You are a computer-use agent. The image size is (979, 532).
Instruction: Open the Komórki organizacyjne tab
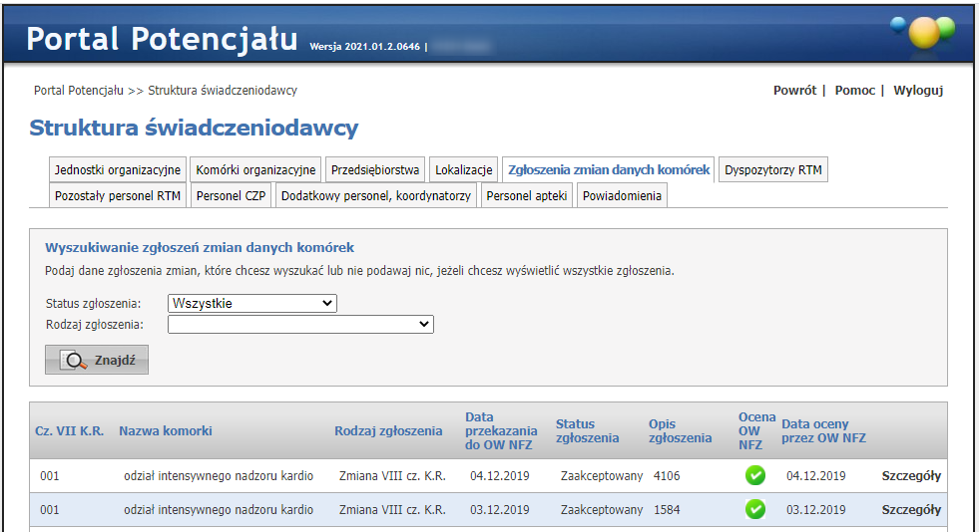coord(256,170)
